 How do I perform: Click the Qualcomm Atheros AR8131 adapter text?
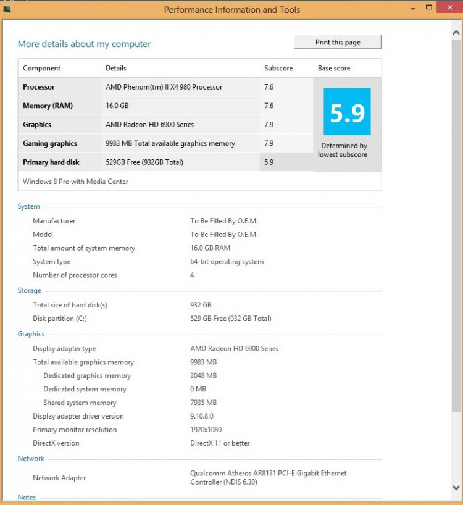pyautogui.click(x=269, y=478)
